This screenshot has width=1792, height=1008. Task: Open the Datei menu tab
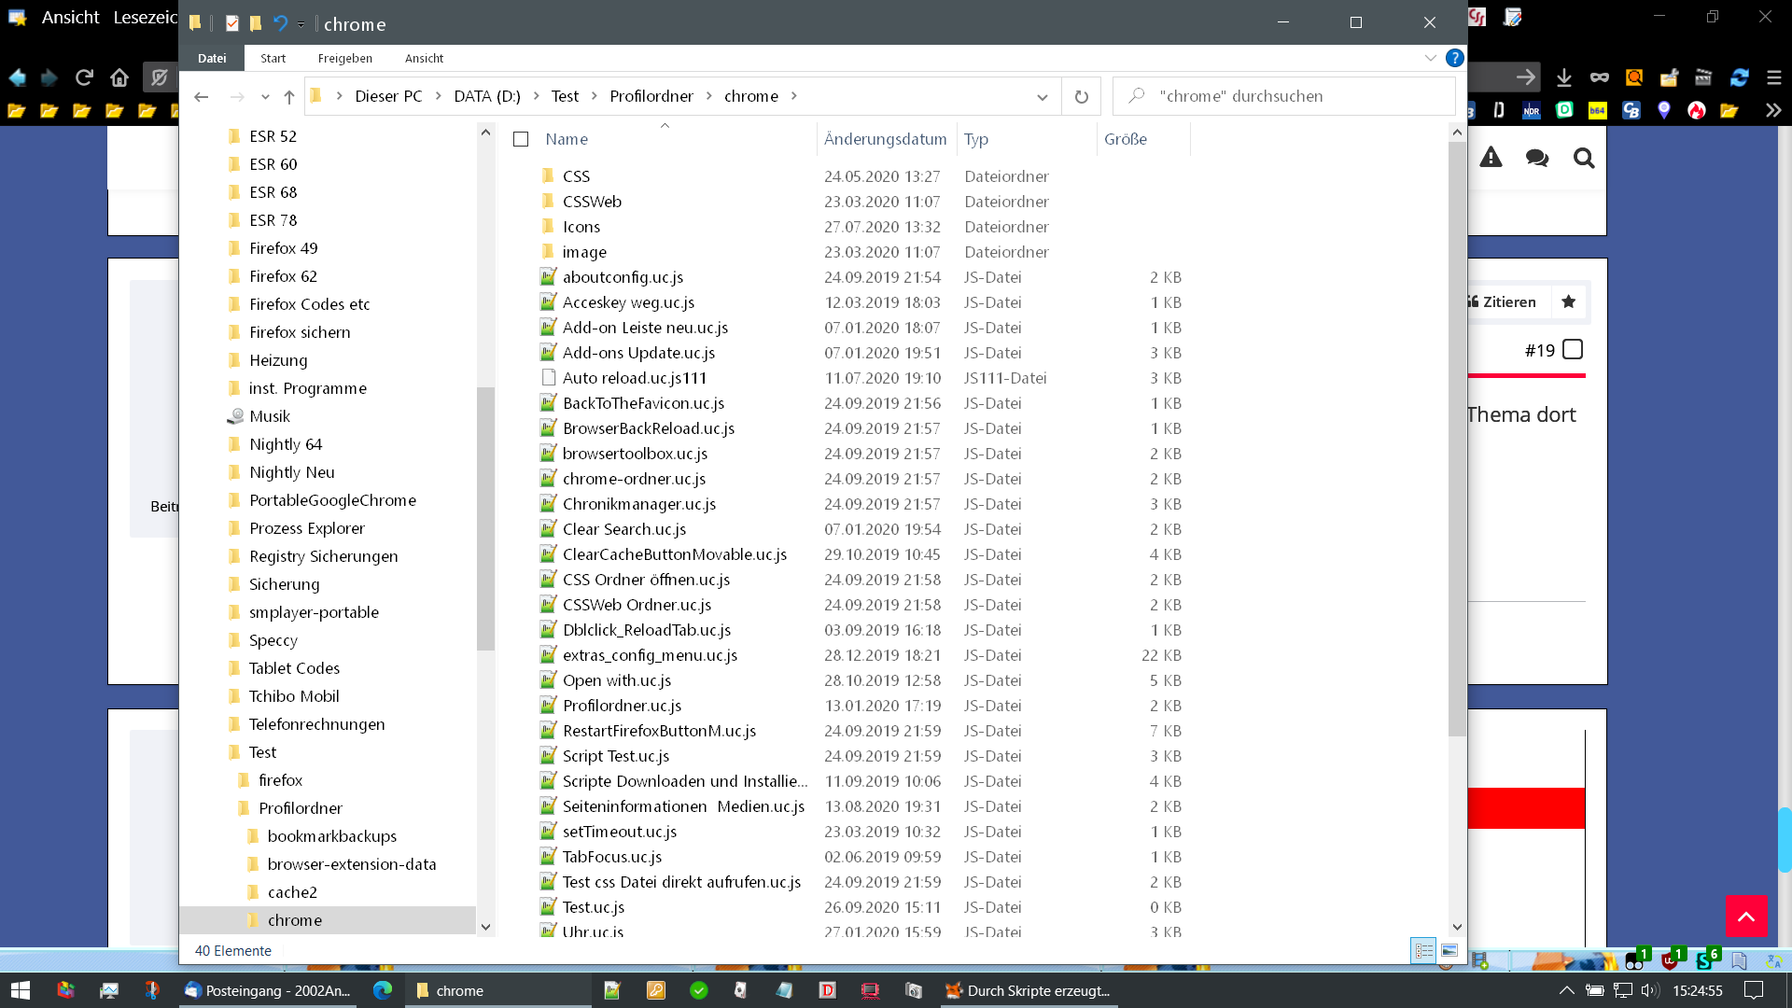click(212, 58)
